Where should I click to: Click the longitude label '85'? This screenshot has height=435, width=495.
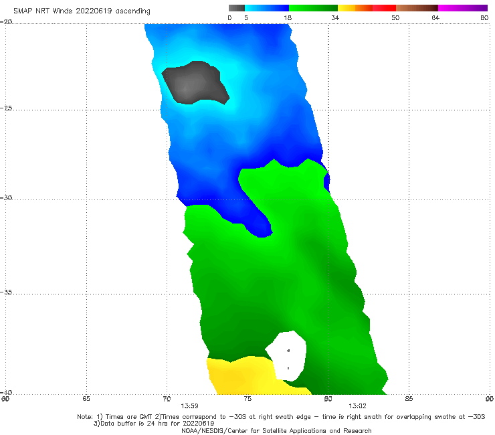[409, 399]
